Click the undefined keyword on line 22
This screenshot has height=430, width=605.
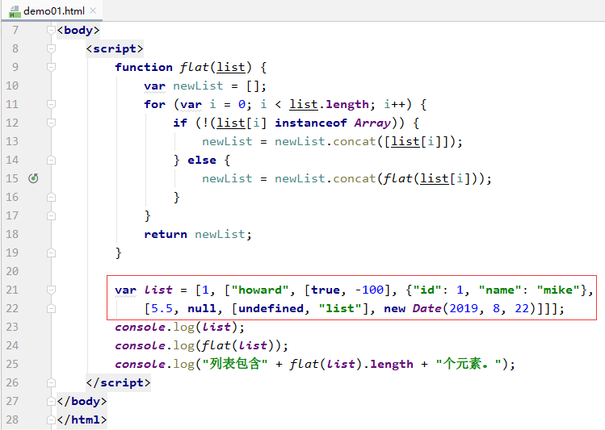pyautogui.click(x=271, y=308)
